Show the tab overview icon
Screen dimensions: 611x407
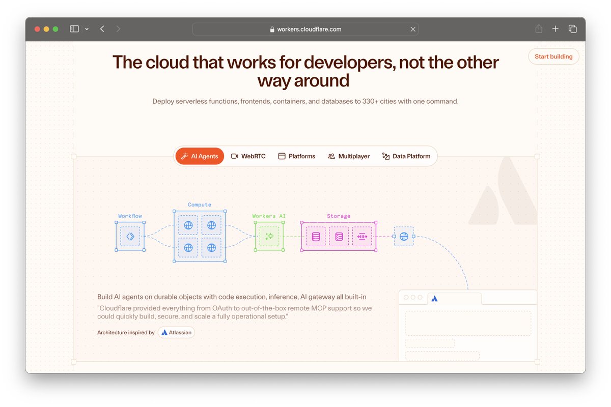[573, 29]
